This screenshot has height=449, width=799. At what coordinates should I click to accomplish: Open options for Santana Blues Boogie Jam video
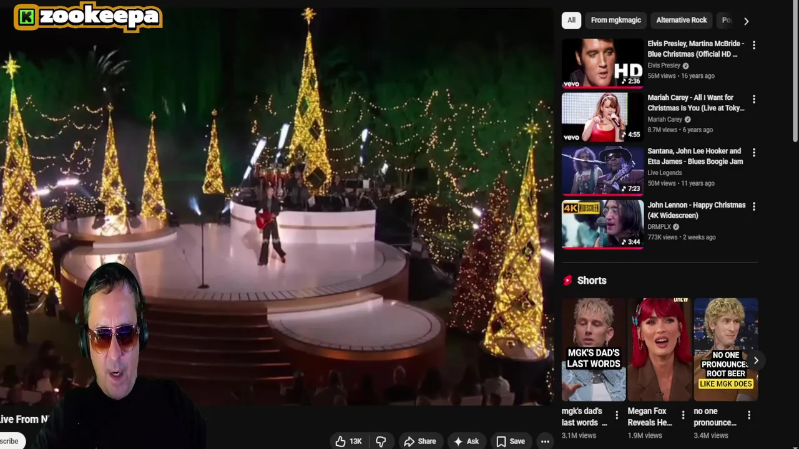[753, 153]
